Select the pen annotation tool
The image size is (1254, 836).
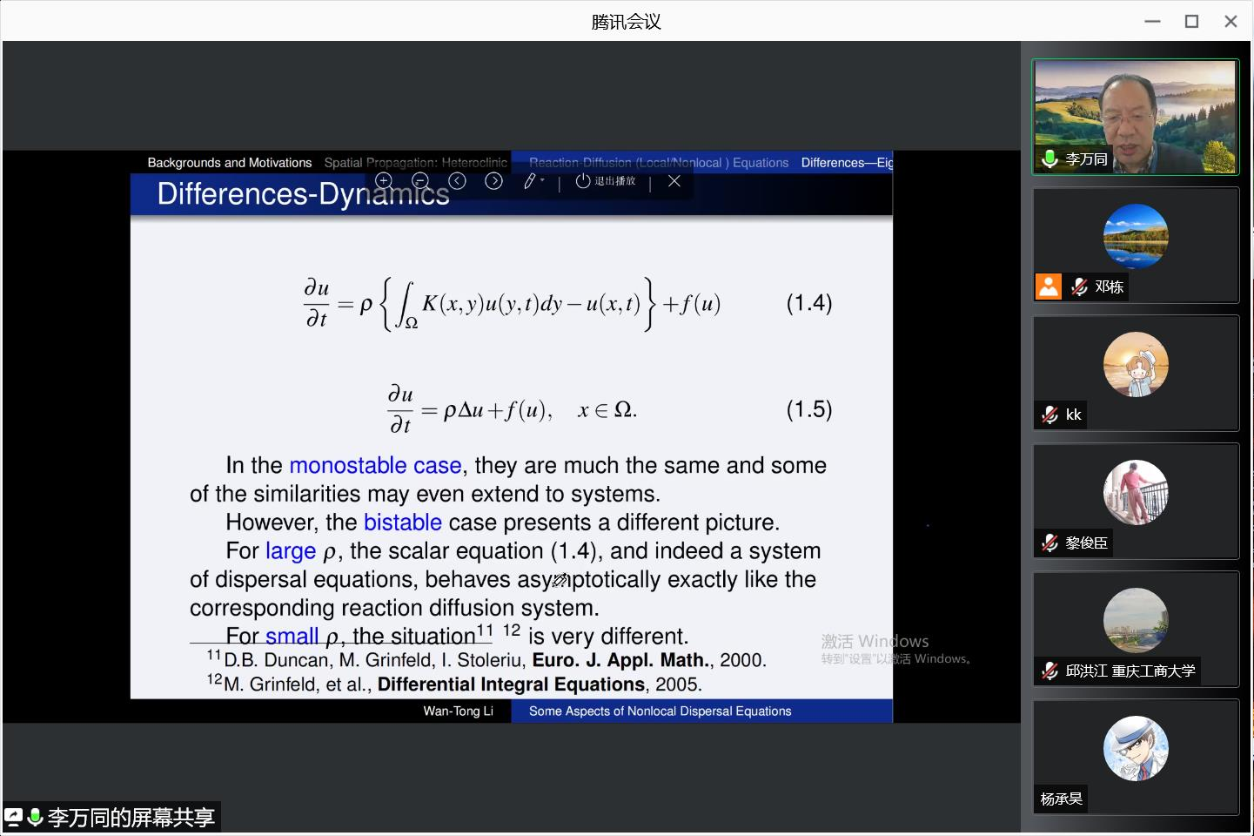529,181
